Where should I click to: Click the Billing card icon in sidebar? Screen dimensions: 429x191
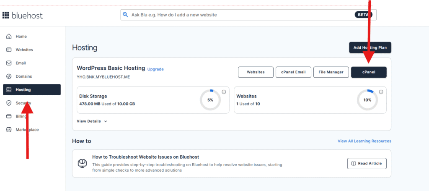9,116
